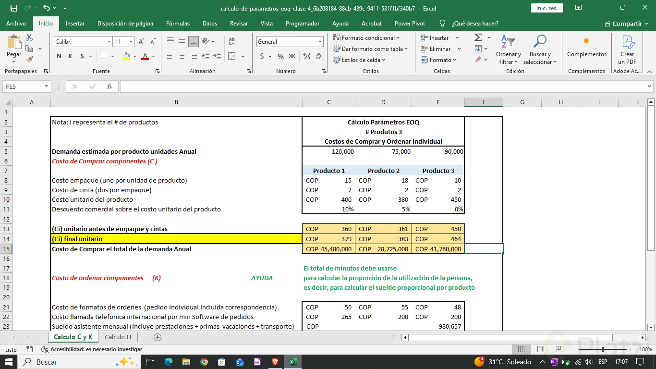Toggle italic formatting with K button
Screen dimensions: 656x369
pyautogui.click(x=70, y=56)
